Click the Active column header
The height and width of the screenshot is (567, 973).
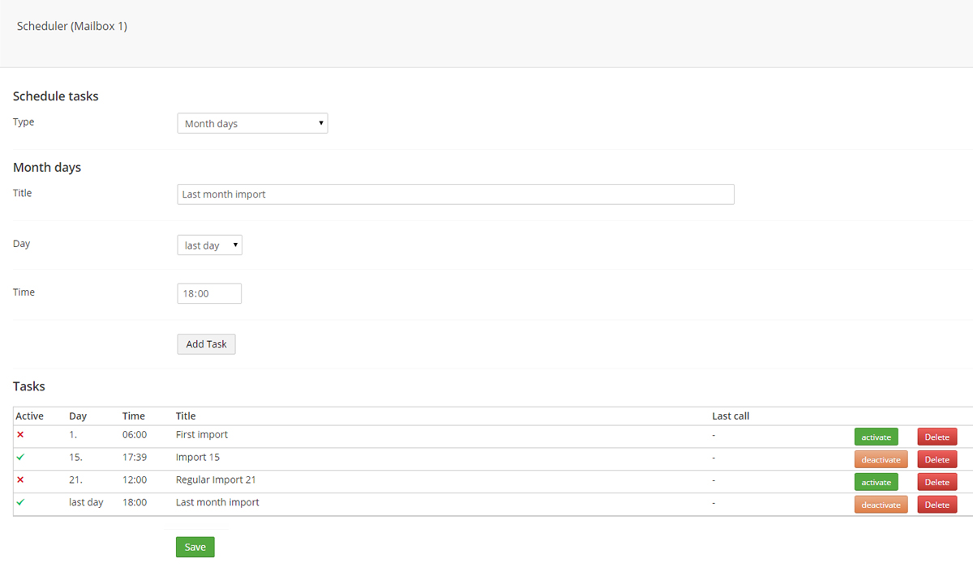click(x=30, y=416)
